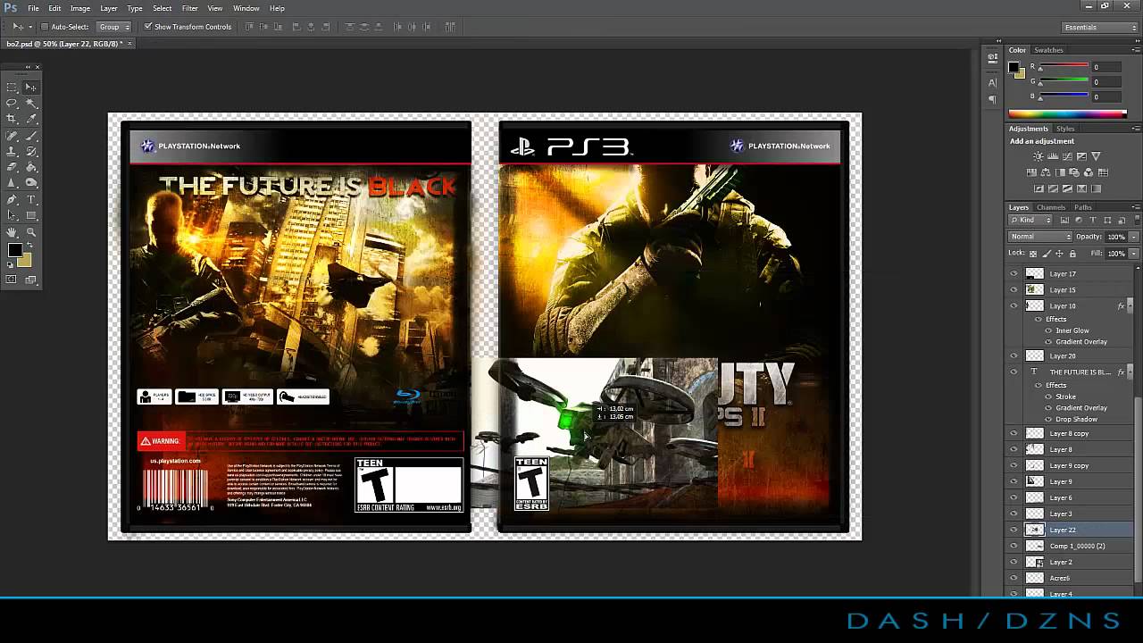Open the Opacity slider dropdown arrow
The width and height of the screenshot is (1143, 643).
(x=1134, y=237)
